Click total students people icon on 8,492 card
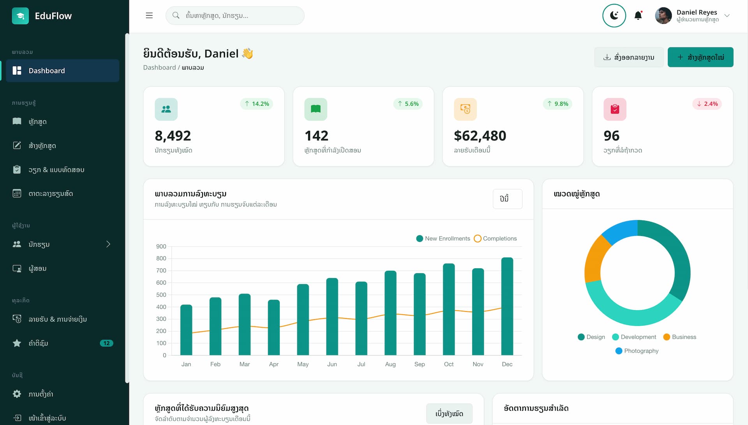 pyautogui.click(x=166, y=109)
